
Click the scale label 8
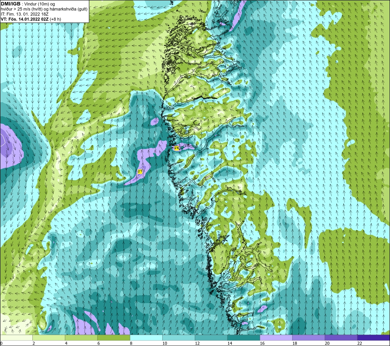(x=131, y=344)
